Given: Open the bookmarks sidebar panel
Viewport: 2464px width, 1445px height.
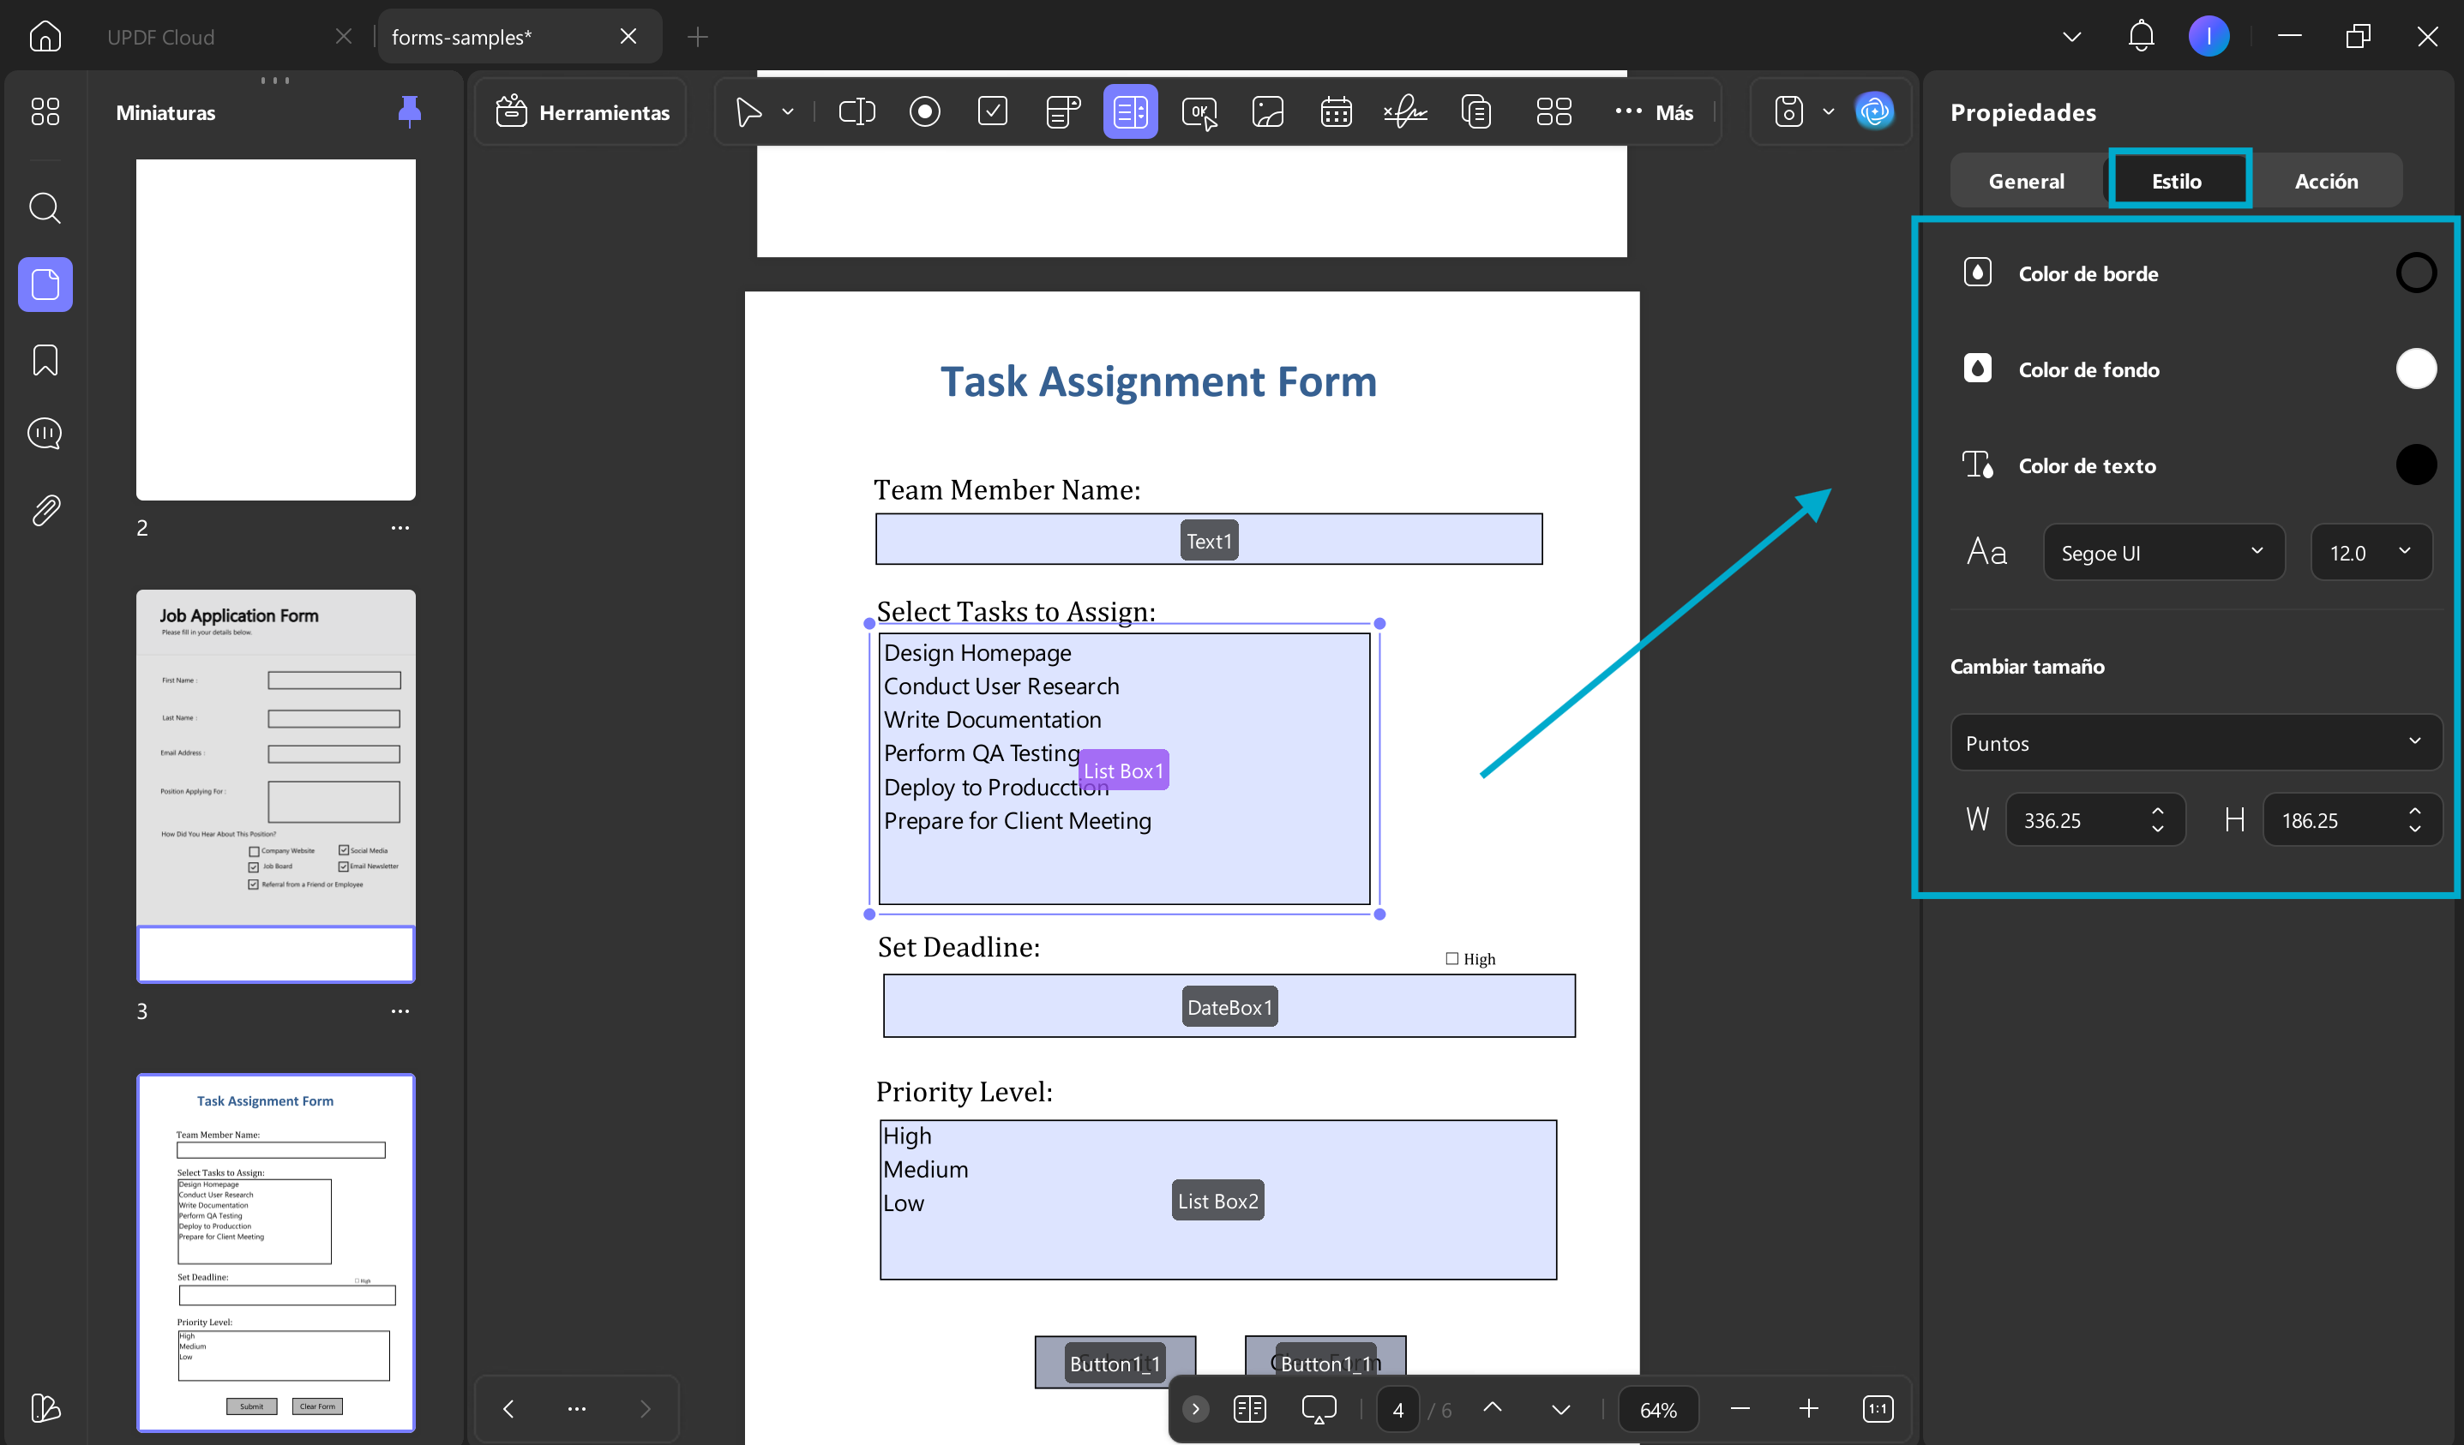Looking at the screenshot, I should pyautogui.click(x=45, y=360).
